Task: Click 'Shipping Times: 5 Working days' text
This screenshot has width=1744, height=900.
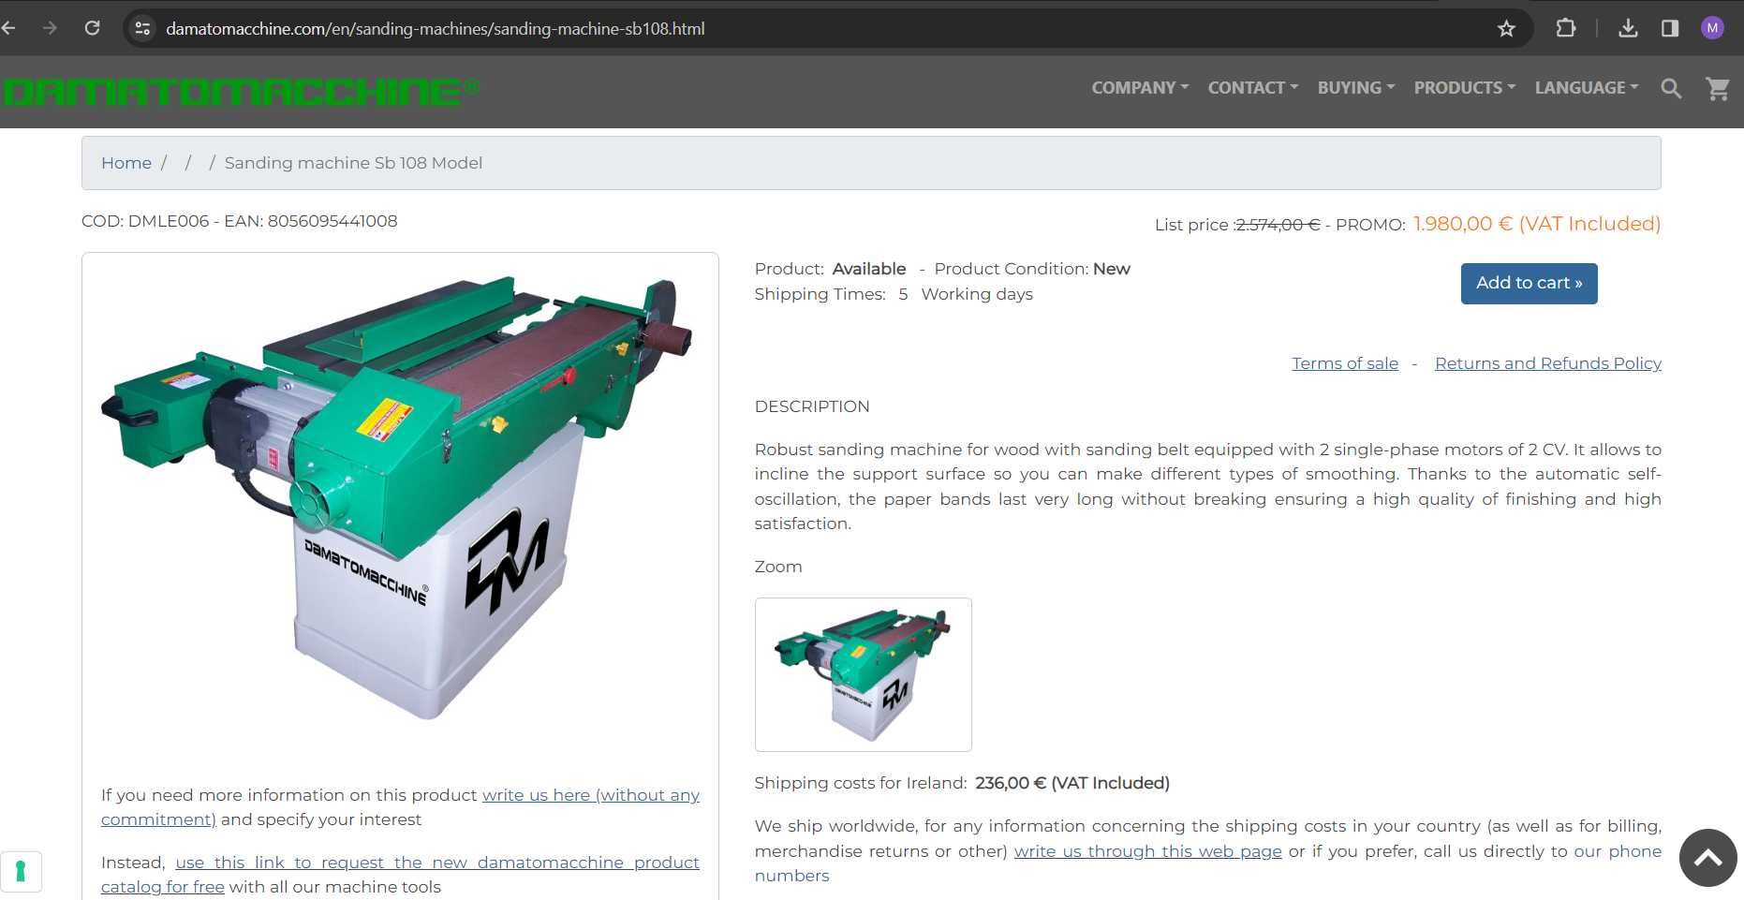Action: click(894, 294)
